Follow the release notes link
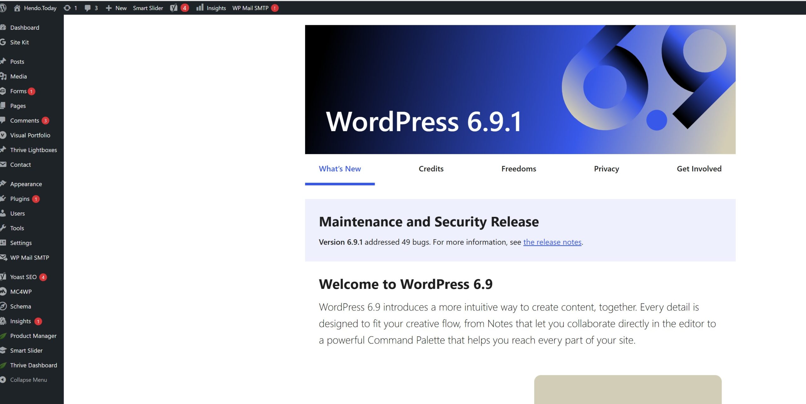 [552, 242]
